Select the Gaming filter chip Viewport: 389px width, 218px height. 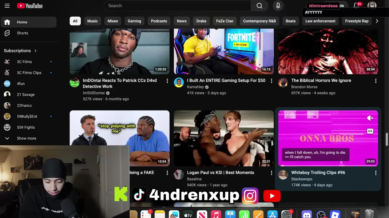(134, 21)
